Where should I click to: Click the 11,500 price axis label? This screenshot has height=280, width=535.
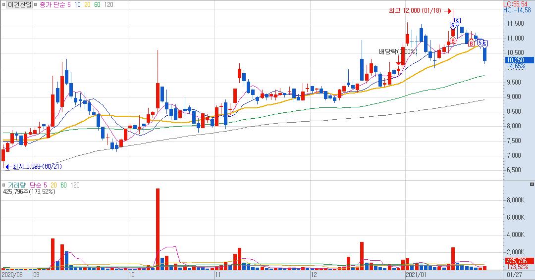(x=516, y=24)
